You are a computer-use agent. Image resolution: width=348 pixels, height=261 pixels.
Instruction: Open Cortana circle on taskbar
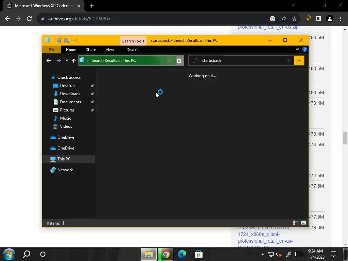coord(43,254)
